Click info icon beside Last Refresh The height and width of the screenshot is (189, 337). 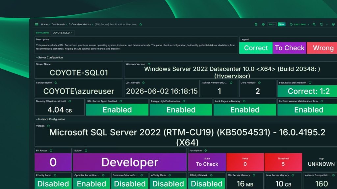[143, 83]
